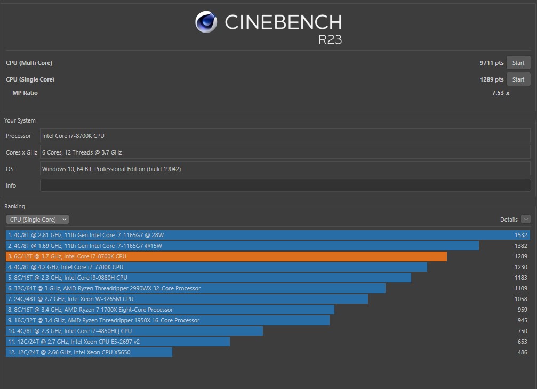Click the score 1230 in ranking
Image resolution: width=537 pixels, height=389 pixels.
pos(521,267)
